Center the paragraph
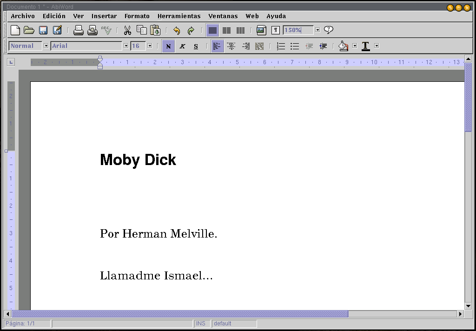The image size is (476, 331). click(x=231, y=46)
